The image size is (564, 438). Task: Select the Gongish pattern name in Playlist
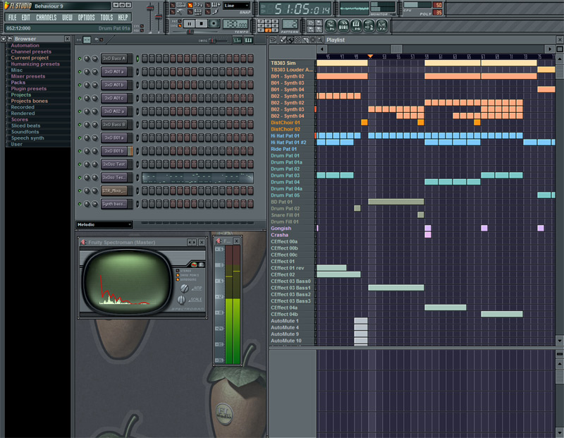(281, 229)
